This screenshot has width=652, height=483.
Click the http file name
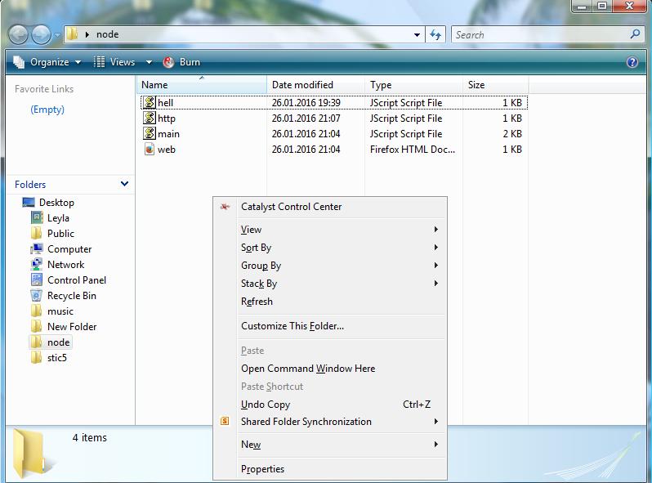coord(167,119)
